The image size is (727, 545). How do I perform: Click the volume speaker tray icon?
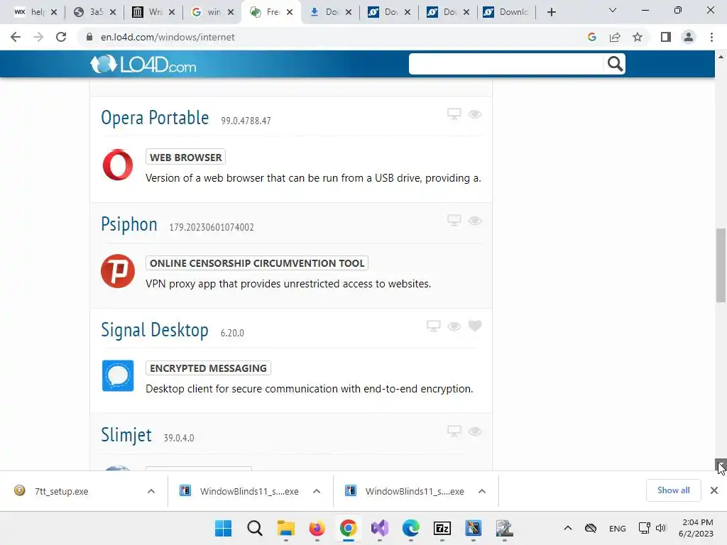661,528
